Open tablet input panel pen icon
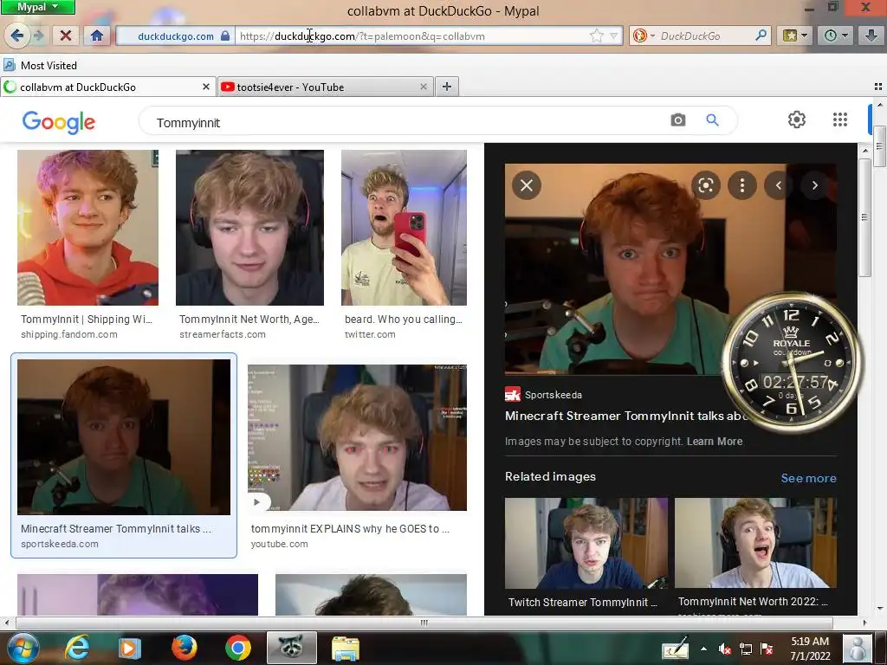The height and width of the screenshot is (665, 887). coord(675,649)
